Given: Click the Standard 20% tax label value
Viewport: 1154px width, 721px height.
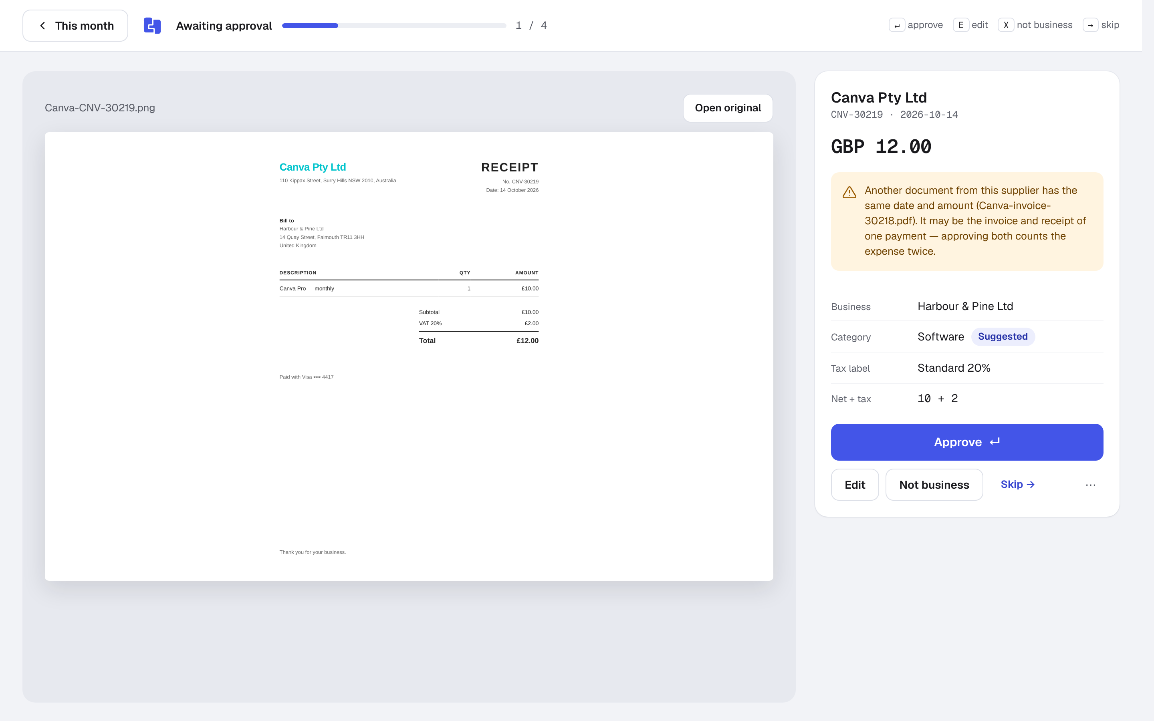Looking at the screenshot, I should [x=954, y=368].
